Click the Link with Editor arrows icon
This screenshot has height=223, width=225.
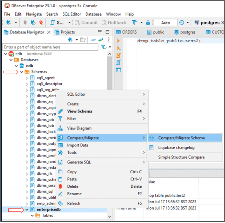101,40
